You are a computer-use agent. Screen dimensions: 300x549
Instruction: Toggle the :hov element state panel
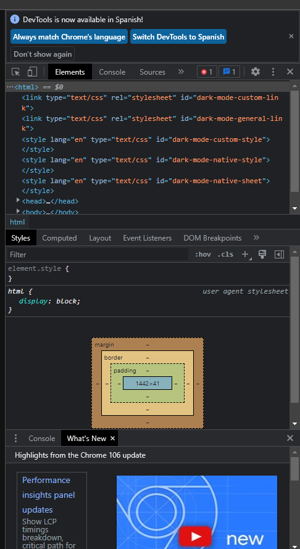tap(203, 255)
